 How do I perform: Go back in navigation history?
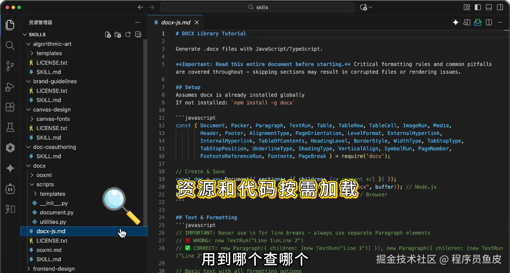click(140, 7)
